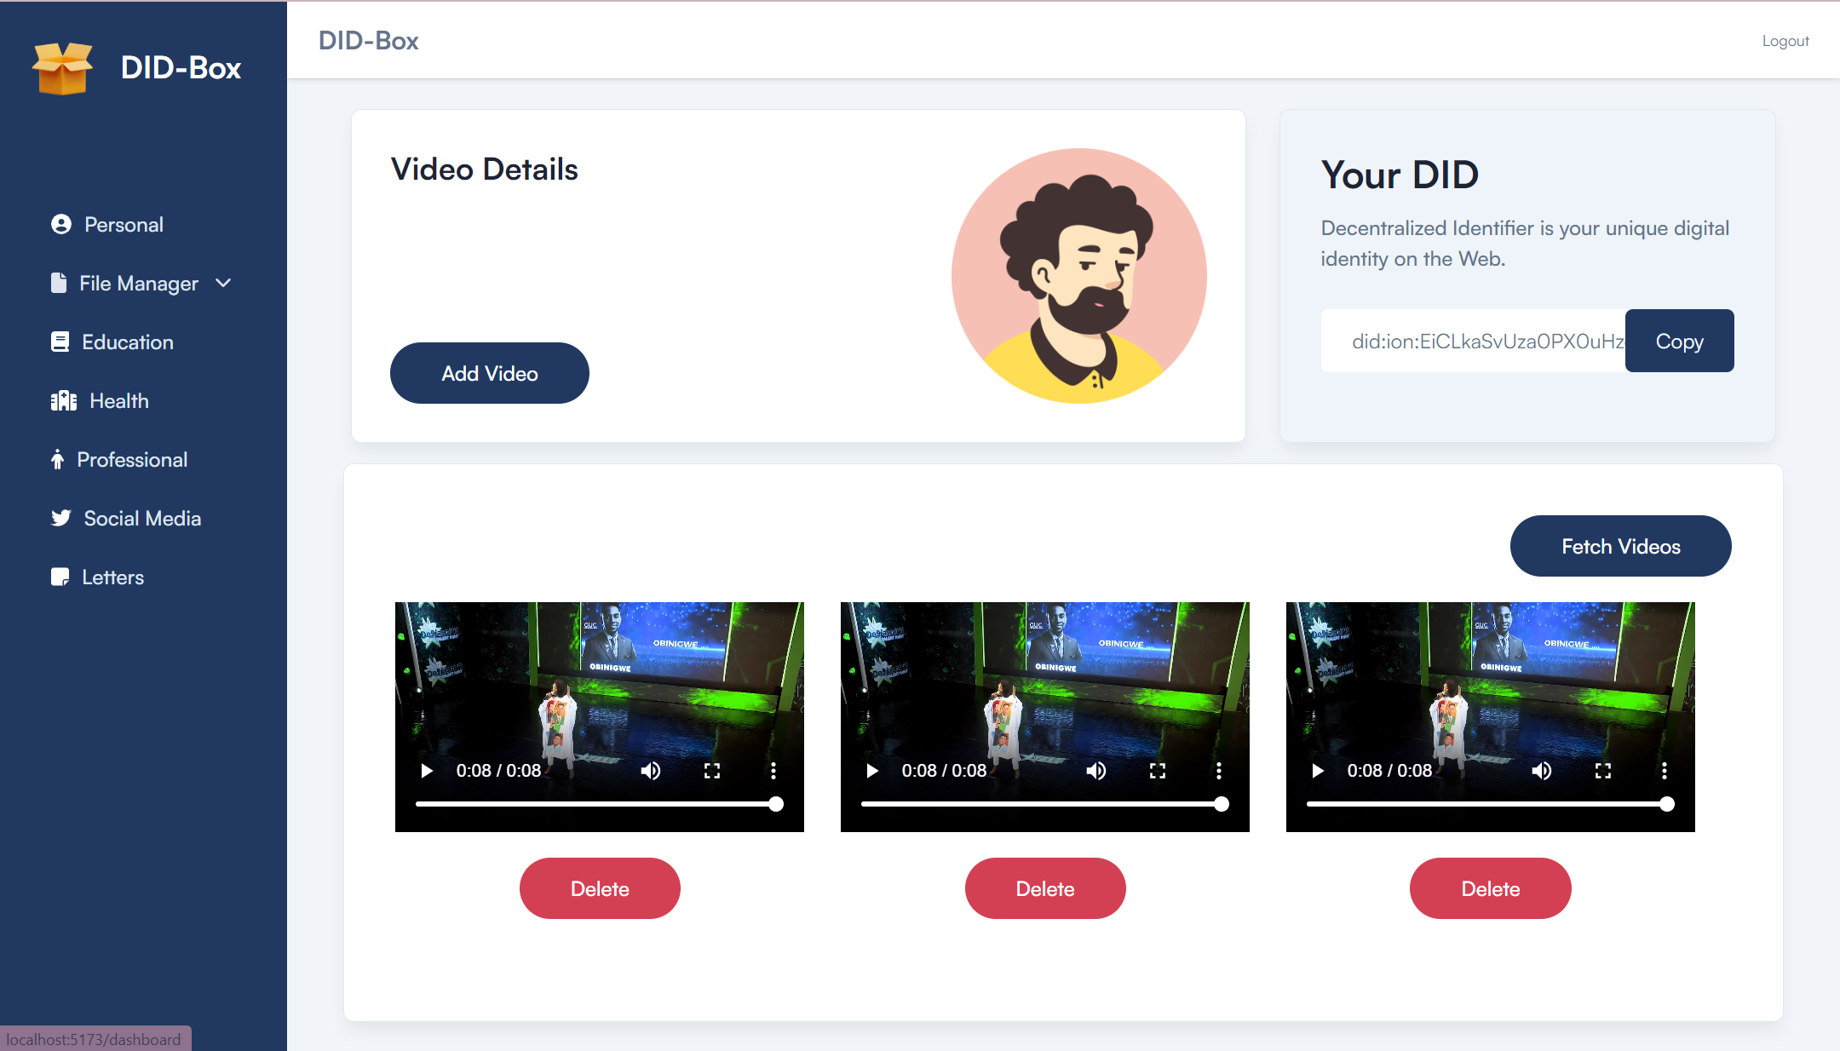
Task: Log out via the Logout link
Action: point(1785,41)
